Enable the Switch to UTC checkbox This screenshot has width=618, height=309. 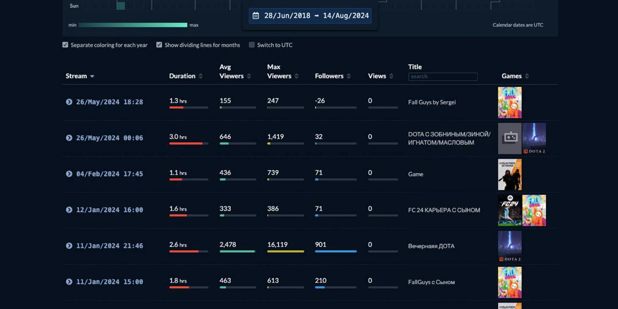click(x=252, y=45)
